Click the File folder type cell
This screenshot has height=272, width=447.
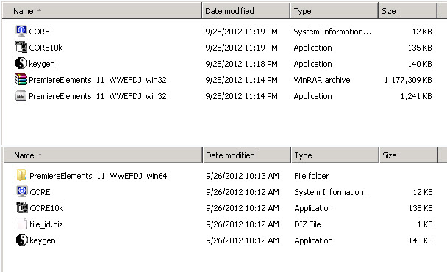coord(311,176)
